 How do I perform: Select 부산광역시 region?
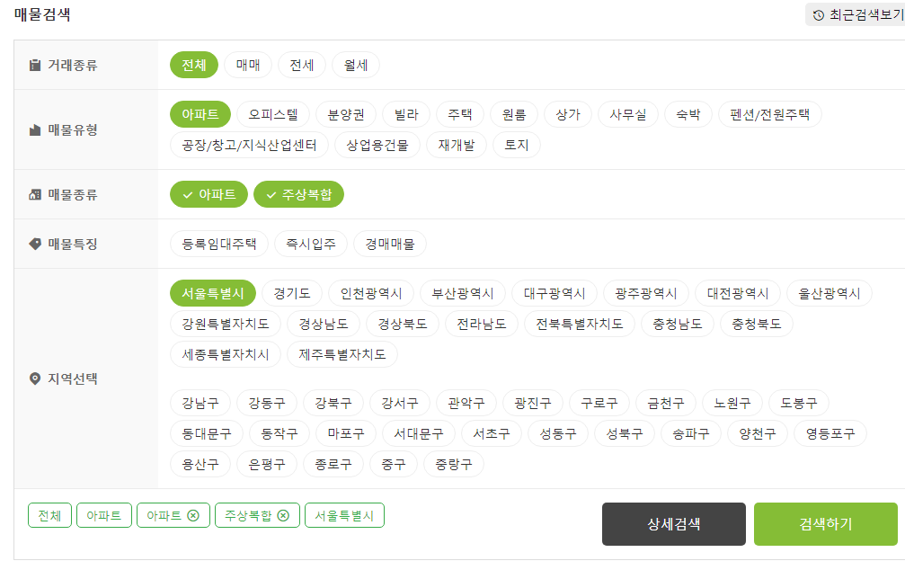tap(463, 293)
